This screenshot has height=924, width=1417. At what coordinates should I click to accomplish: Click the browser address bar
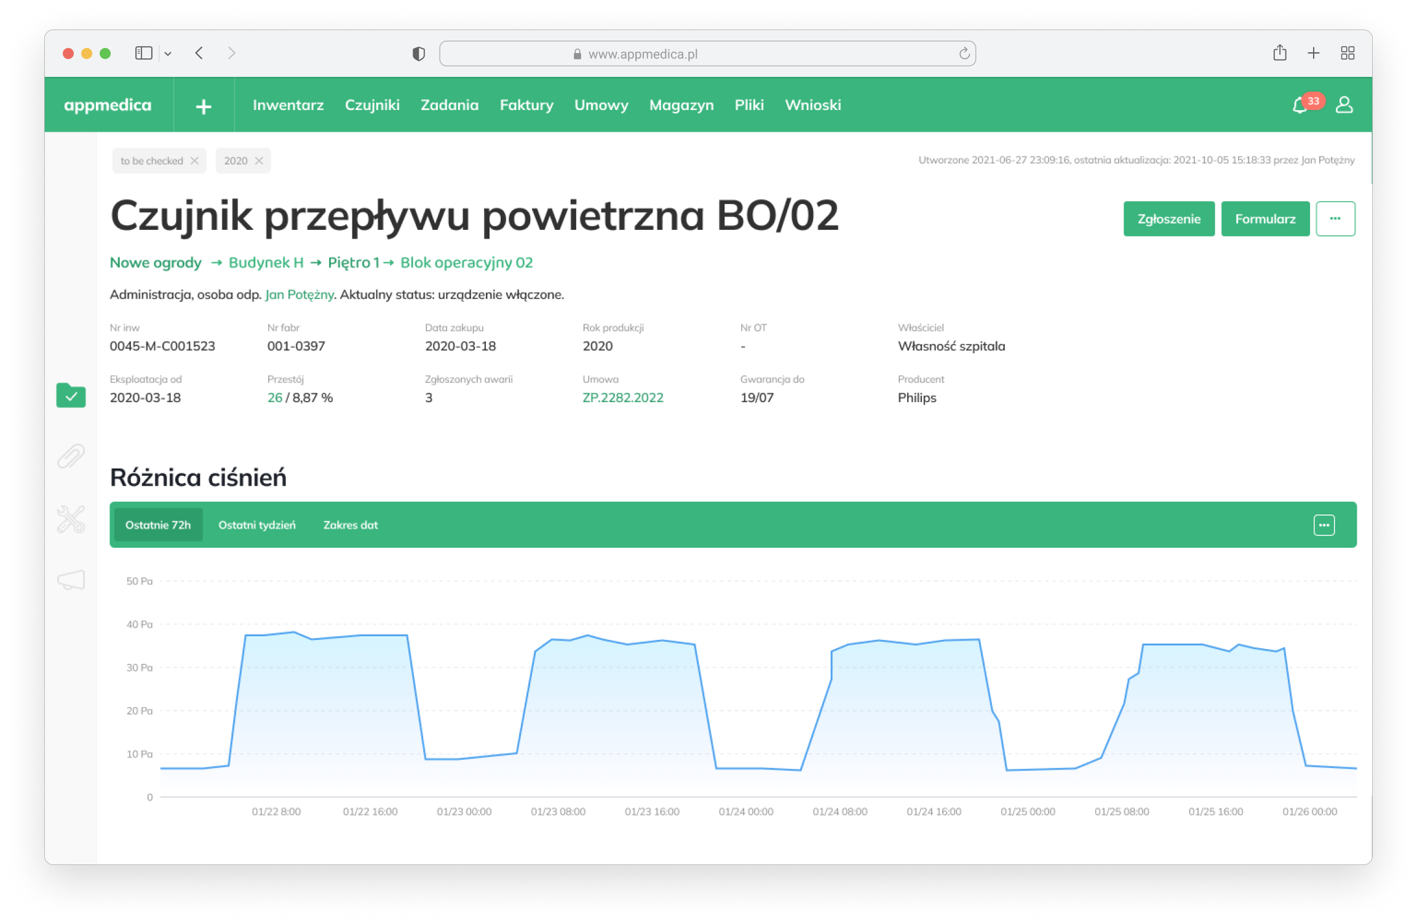[x=707, y=54]
